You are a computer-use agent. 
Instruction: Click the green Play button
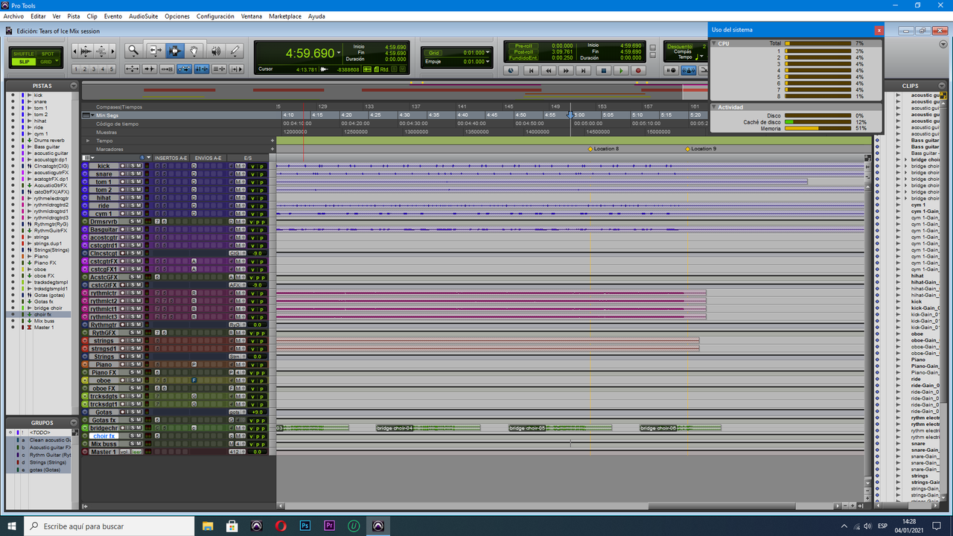click(x=622, y=71)
